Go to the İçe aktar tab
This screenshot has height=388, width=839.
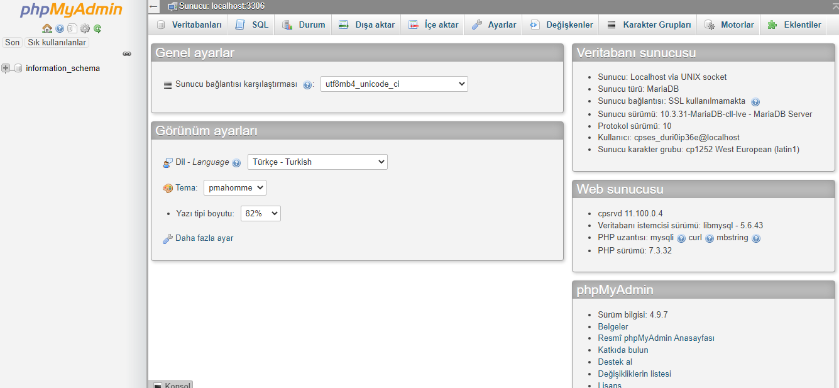[x=434, y=25]
